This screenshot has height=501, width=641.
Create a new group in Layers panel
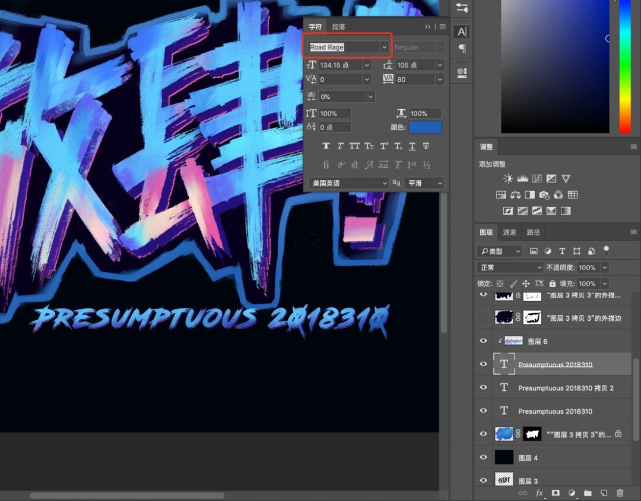(x=588, y=493)
